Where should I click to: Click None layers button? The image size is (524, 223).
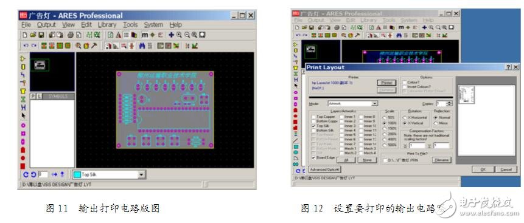click(367, 160)
